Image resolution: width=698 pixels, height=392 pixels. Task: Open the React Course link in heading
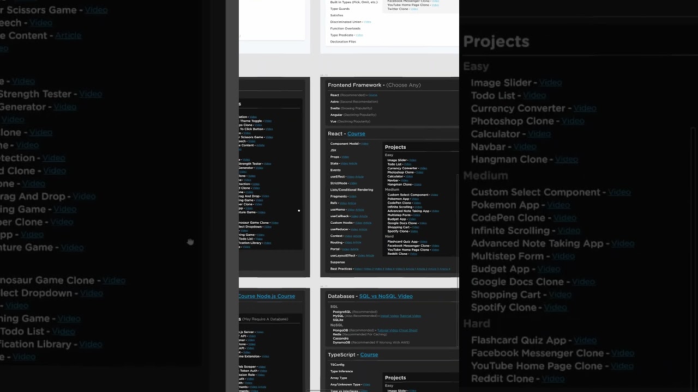point(356,133)
